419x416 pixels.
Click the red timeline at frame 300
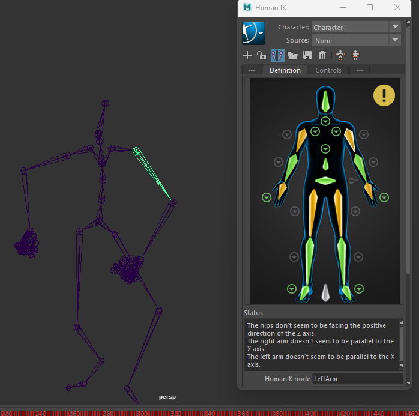point(142,413)
